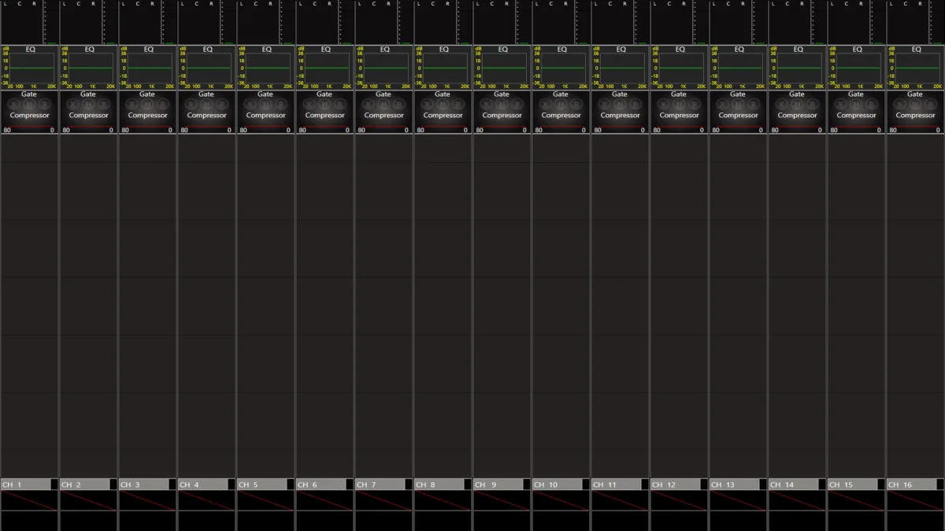The height and width of the screenshot is (531, 945).
Task: Select the CH 14 name label
Action: (x=793, y=485)
